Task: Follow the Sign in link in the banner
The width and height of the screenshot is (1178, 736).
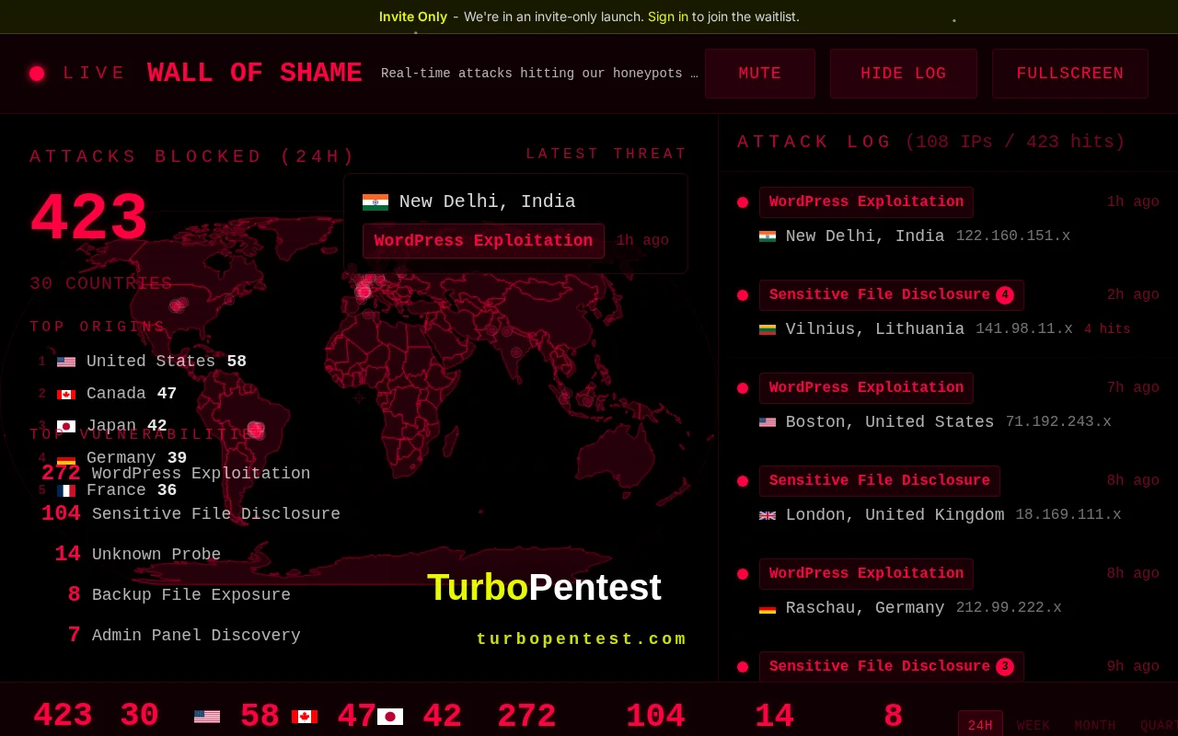Action: [668, 17]
